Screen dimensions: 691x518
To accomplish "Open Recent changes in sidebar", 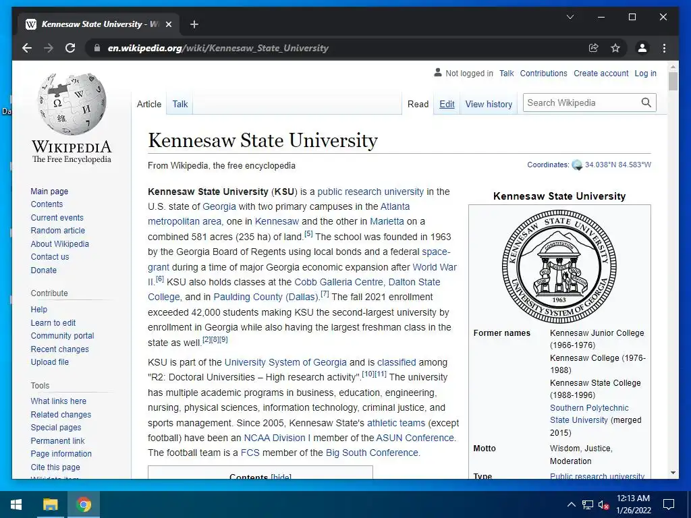I will coord(59,349).
